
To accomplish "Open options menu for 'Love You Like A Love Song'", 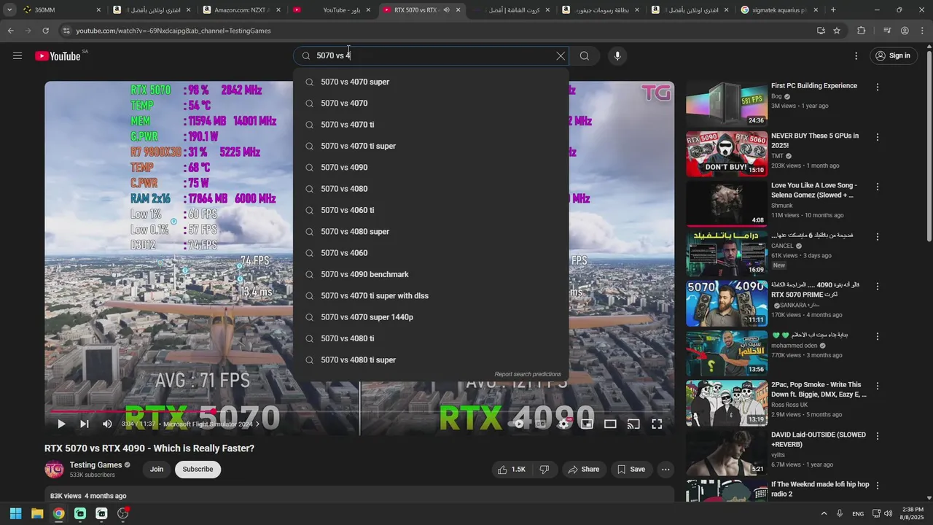I will coord(878,187).
